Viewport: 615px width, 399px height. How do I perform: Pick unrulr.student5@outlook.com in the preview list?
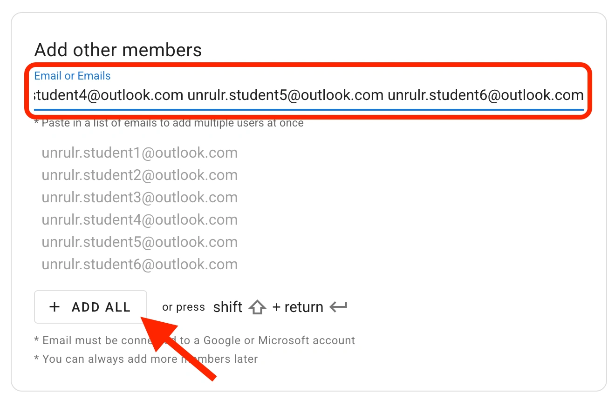[139, 242]
